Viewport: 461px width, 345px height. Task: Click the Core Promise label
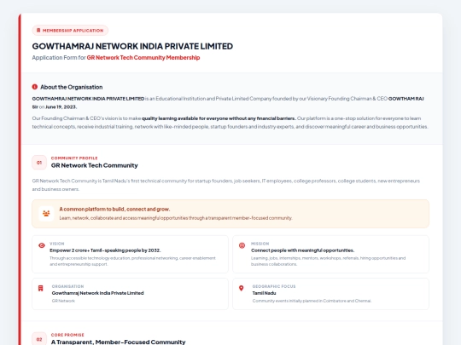coord(67,335)
